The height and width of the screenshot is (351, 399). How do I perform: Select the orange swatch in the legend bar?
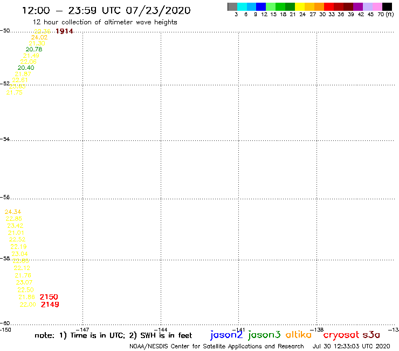[x=319, y=6]
